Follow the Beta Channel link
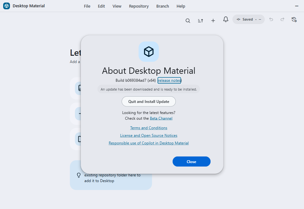 (161, 118)
